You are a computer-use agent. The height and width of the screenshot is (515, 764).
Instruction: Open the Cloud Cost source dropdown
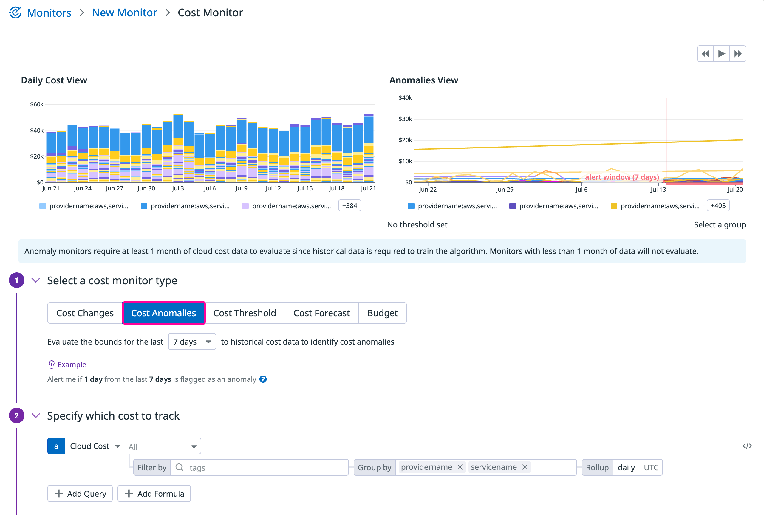click(x=94, y=446)
